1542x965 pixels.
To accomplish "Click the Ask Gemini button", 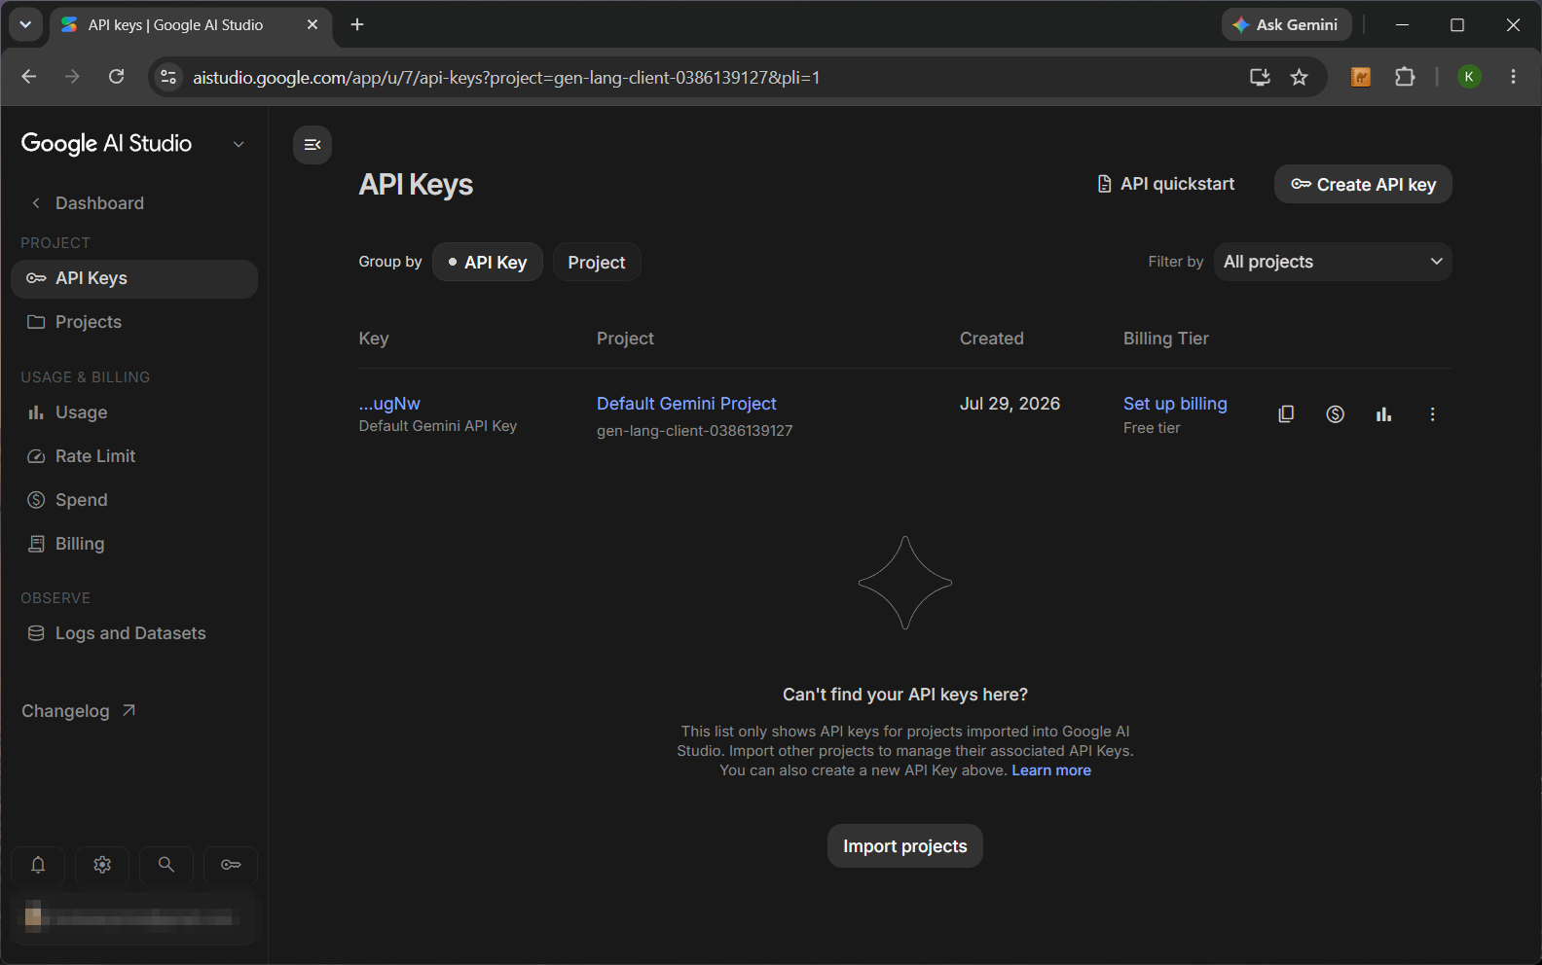I will point(1286,24).
